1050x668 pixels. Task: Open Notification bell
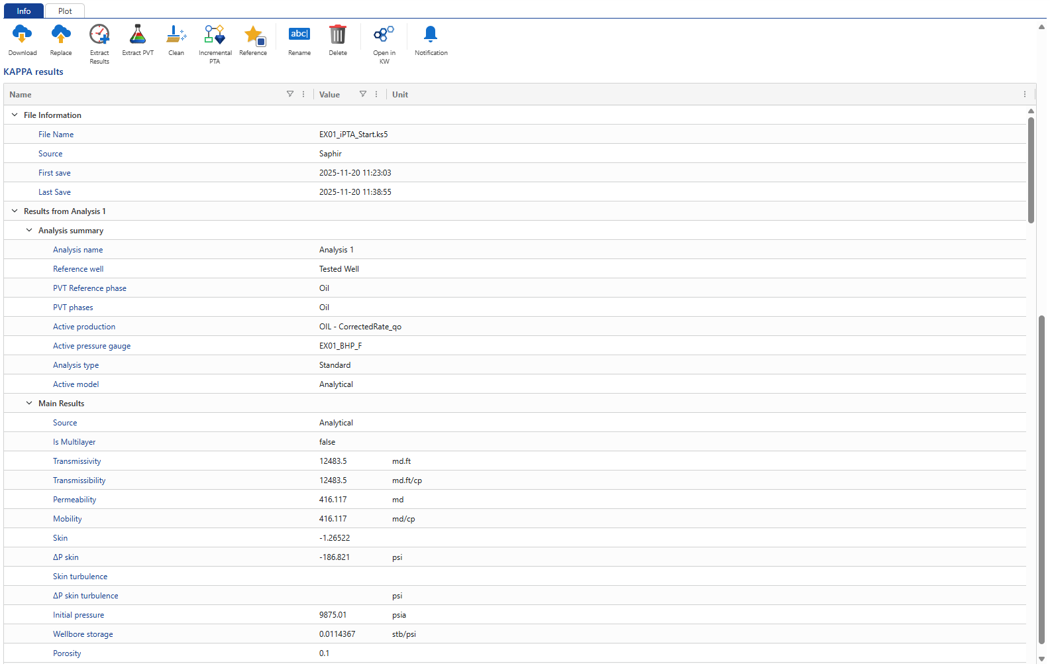pos(431,34)
